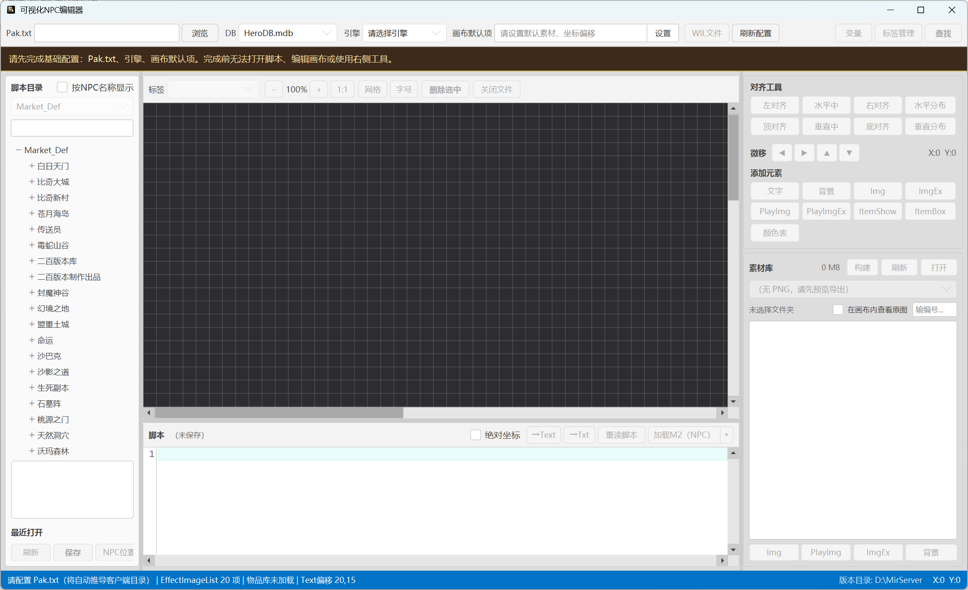This screenshot has height=590, width=968.
Task: Click 删除选中 button
Action: tap(445, 90)
